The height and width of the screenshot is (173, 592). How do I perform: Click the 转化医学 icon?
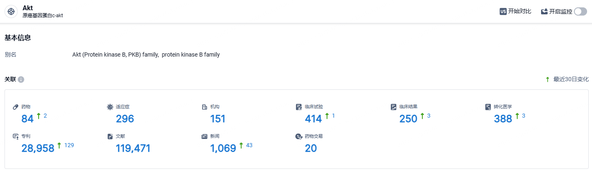pos(488,107)
